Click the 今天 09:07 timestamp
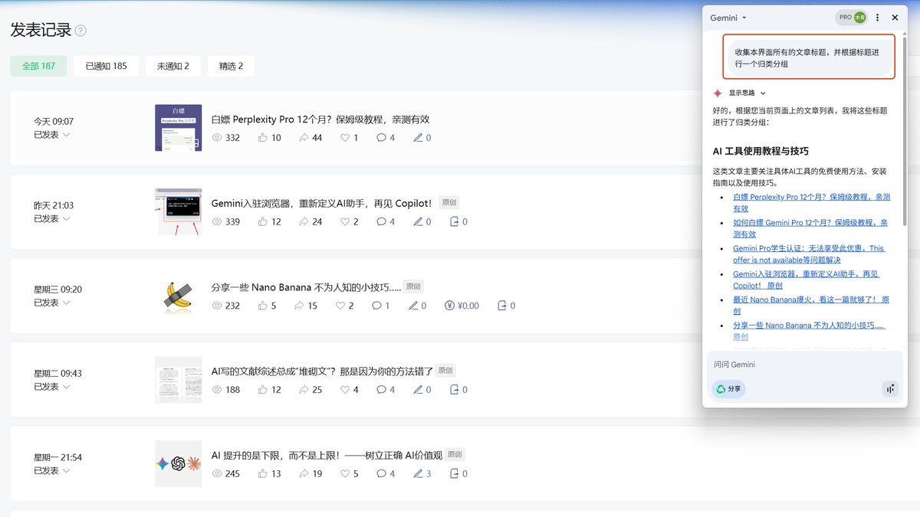 (x=54, y=121)
